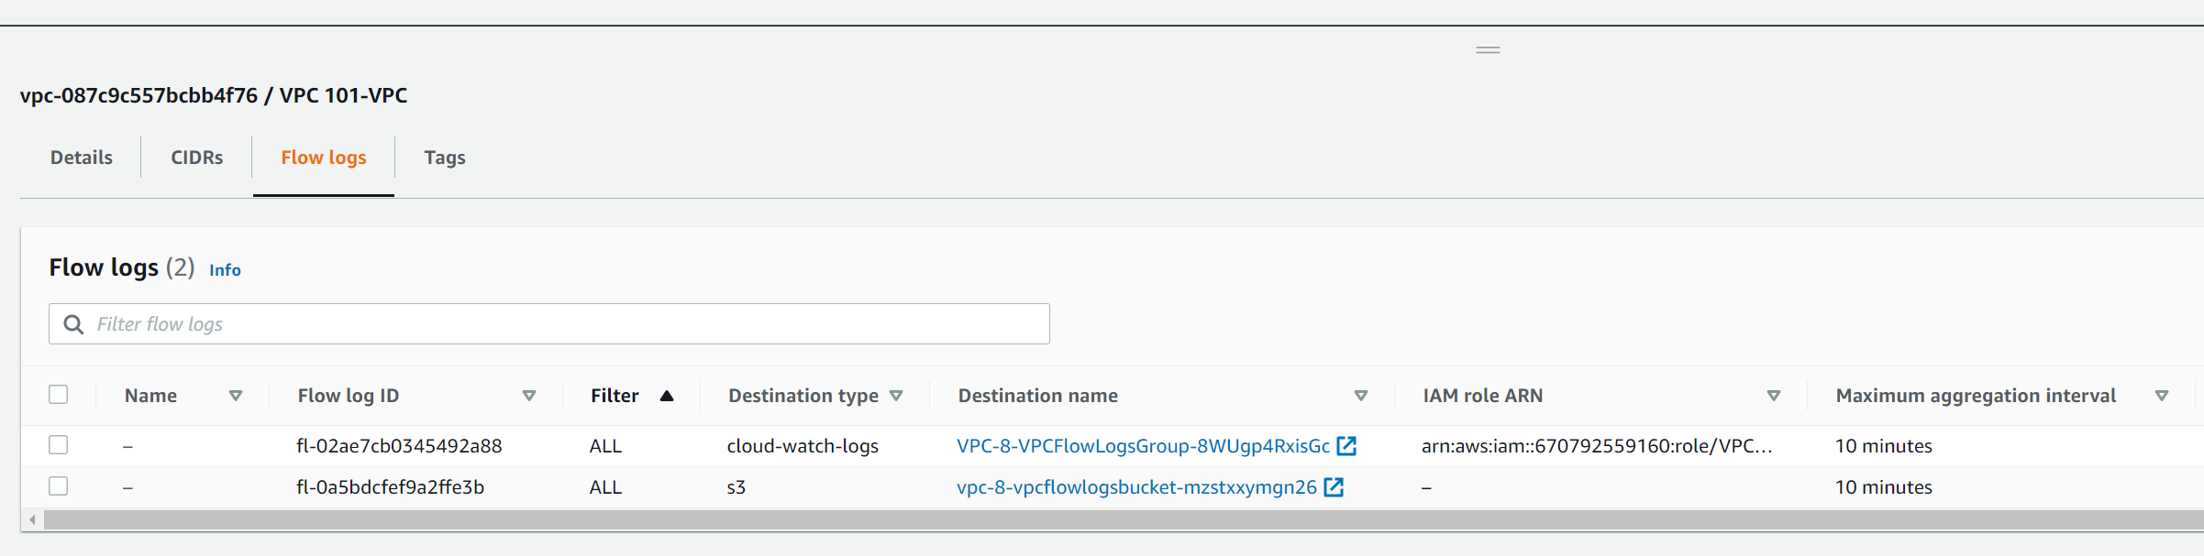Click the Filter column header
The height and width of the screenshot is (556, 2204).
[615, 396]
